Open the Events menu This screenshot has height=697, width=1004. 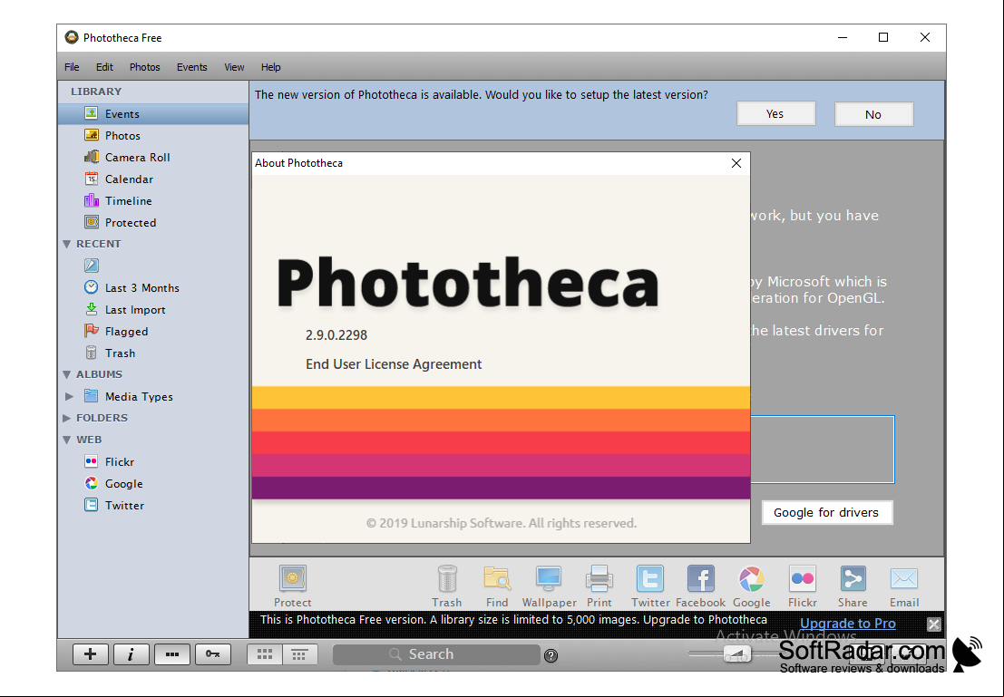click(192, 67)
